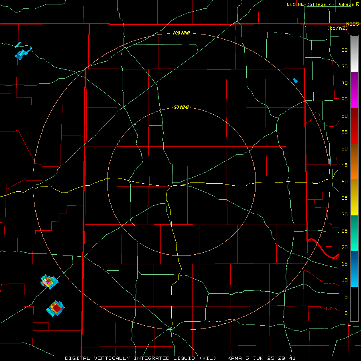Click the red segment of the color bar

tap(354, 126)
